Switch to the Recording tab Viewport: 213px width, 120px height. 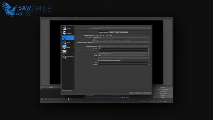coord(111,32)
